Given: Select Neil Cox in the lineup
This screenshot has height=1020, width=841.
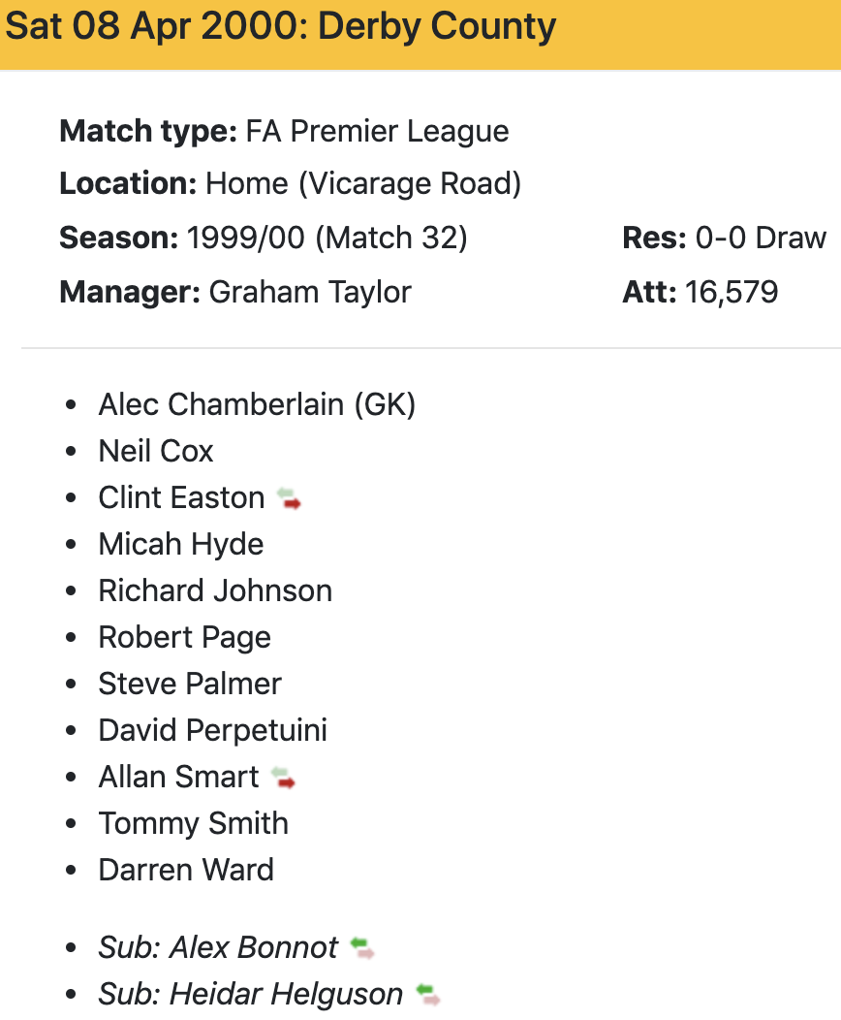Looking at the screenshot, I should [x=156, y=451].
